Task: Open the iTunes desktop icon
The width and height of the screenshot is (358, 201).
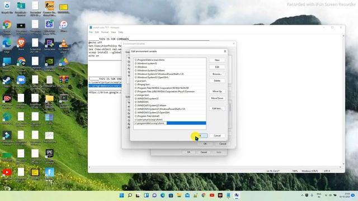Action: pyautogui.click(x=63, y=26)
